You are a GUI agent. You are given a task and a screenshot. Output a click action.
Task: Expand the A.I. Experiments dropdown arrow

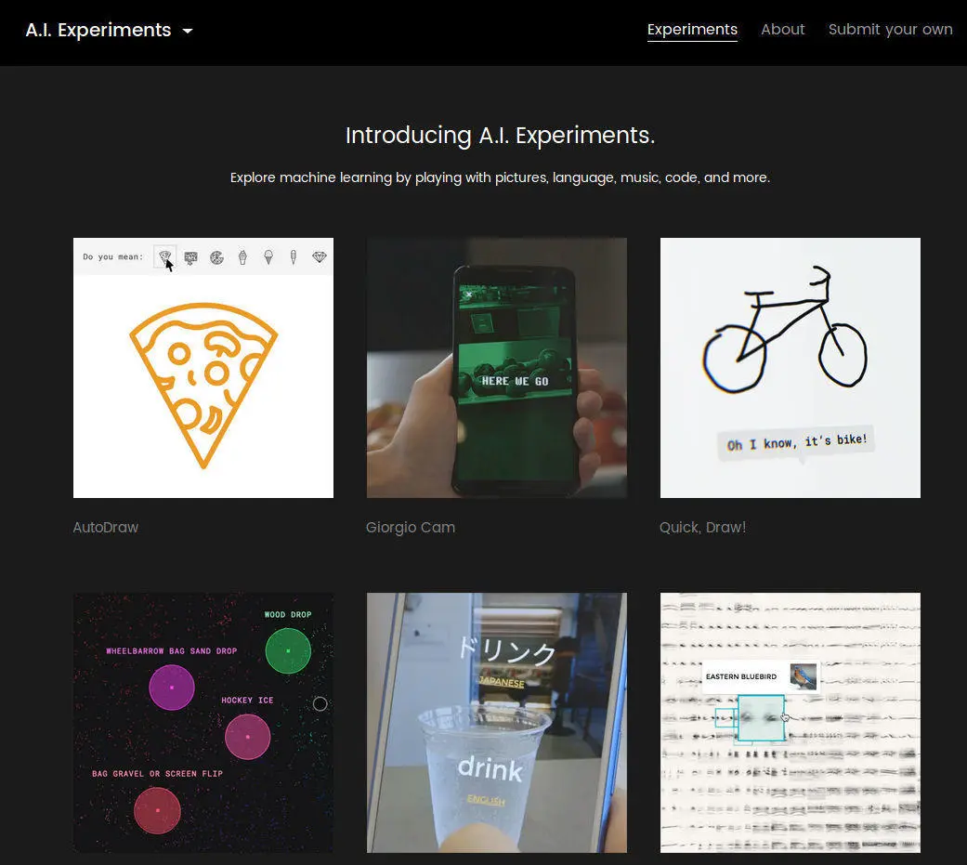coord(188,31)
